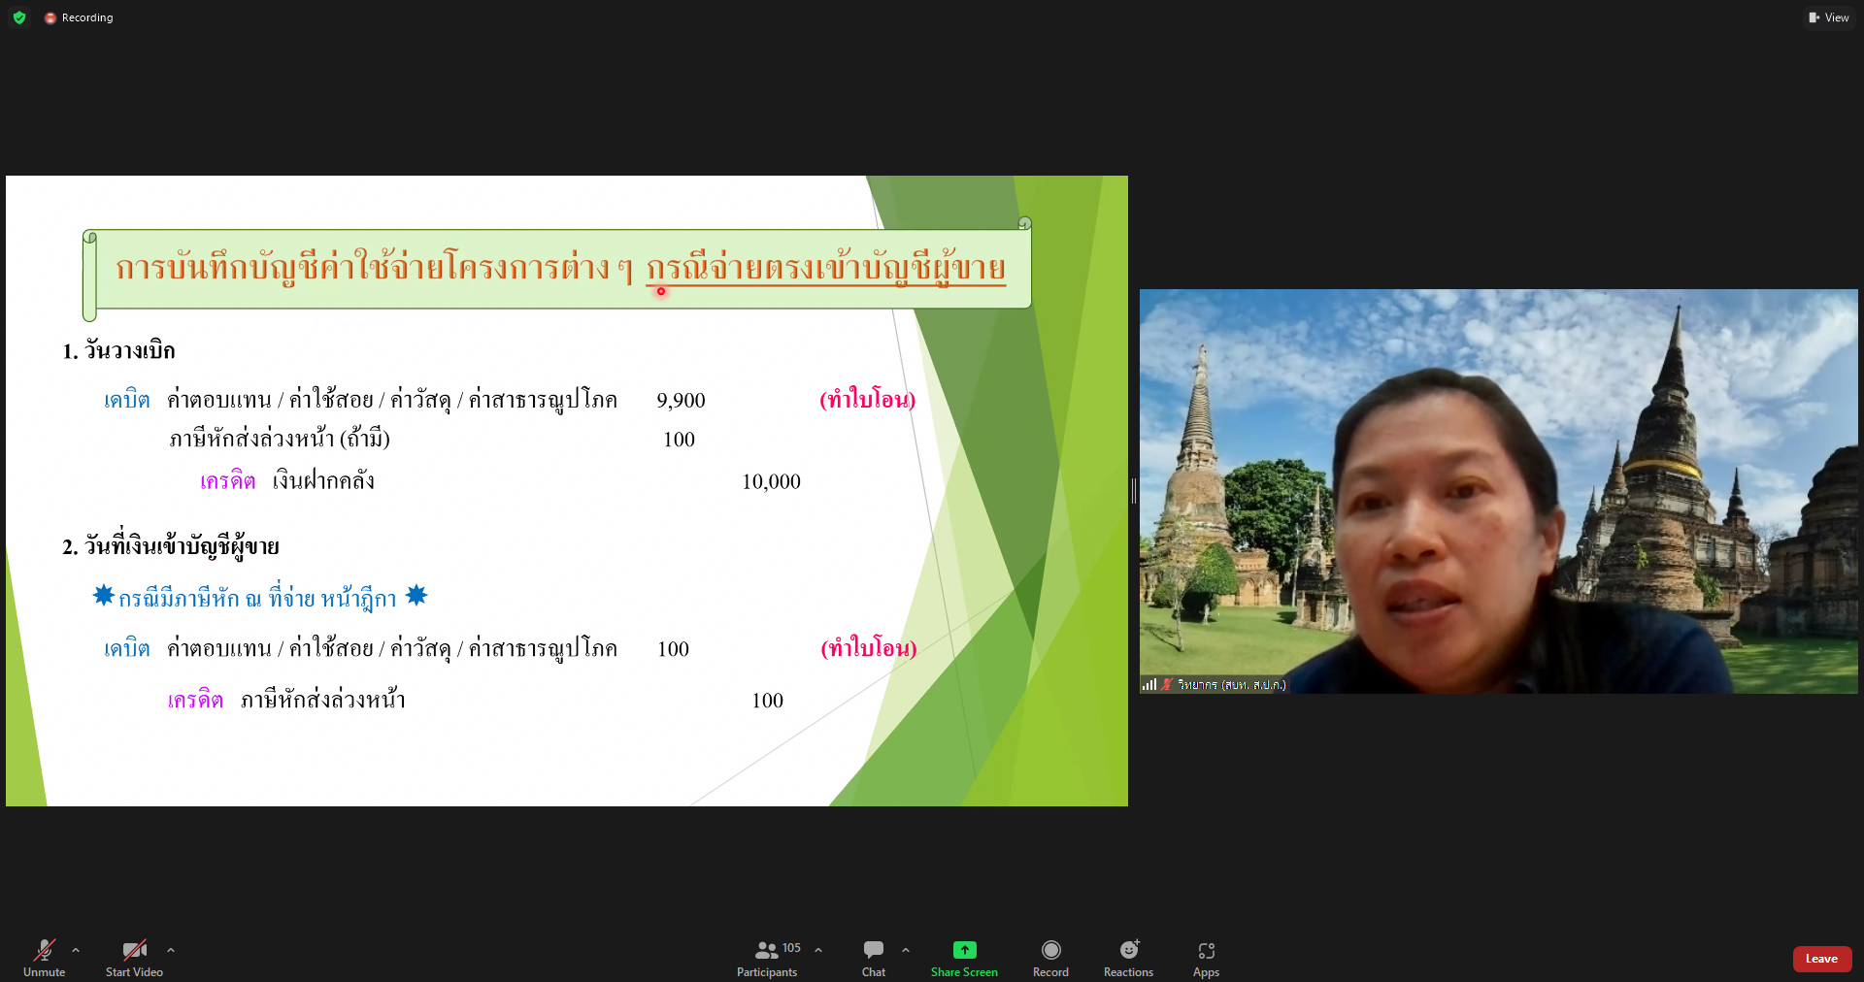Open audio options arrow next to Unmute
Viewport: 1864px width, 982px height.
point(76,950)
